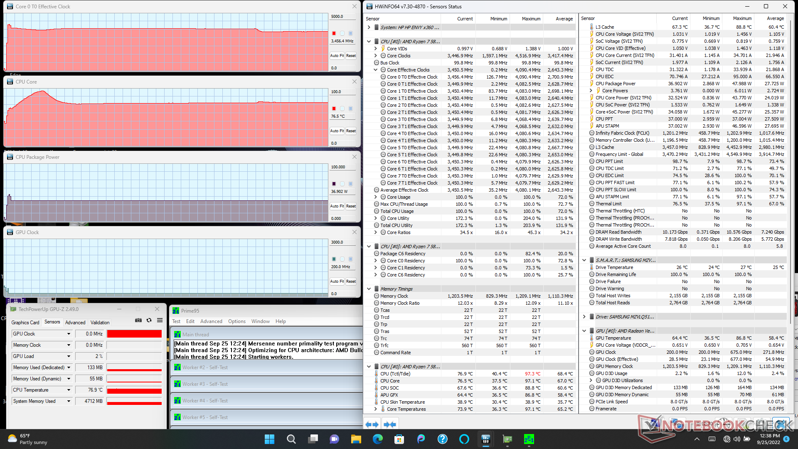
Task: Open taskbar Search
Action: pyautogui.click(x=291, y=439)
